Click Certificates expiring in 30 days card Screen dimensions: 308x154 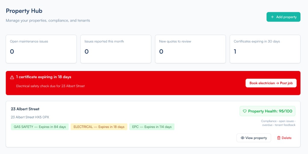pyautogui.click(x=265, y=49)
